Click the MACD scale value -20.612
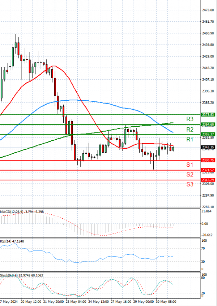The height and width of the screenshot is (306, 217). coord(207,235)
